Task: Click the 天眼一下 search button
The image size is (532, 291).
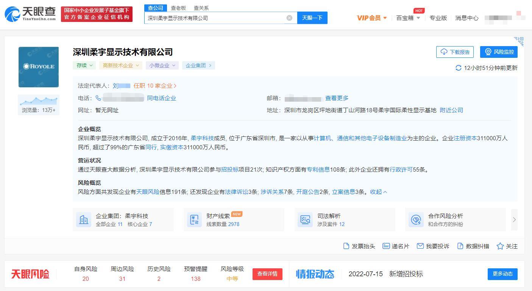Action: [312, 18]
